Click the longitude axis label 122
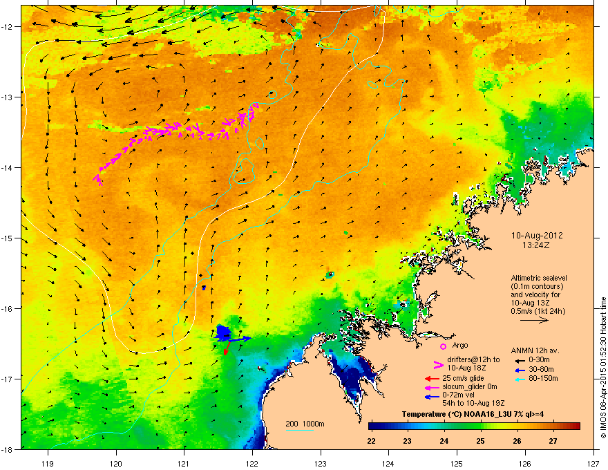 point(252,463)
